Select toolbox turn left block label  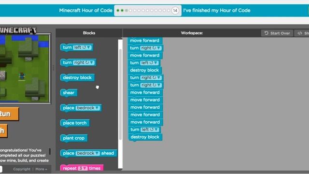[67, 47]
